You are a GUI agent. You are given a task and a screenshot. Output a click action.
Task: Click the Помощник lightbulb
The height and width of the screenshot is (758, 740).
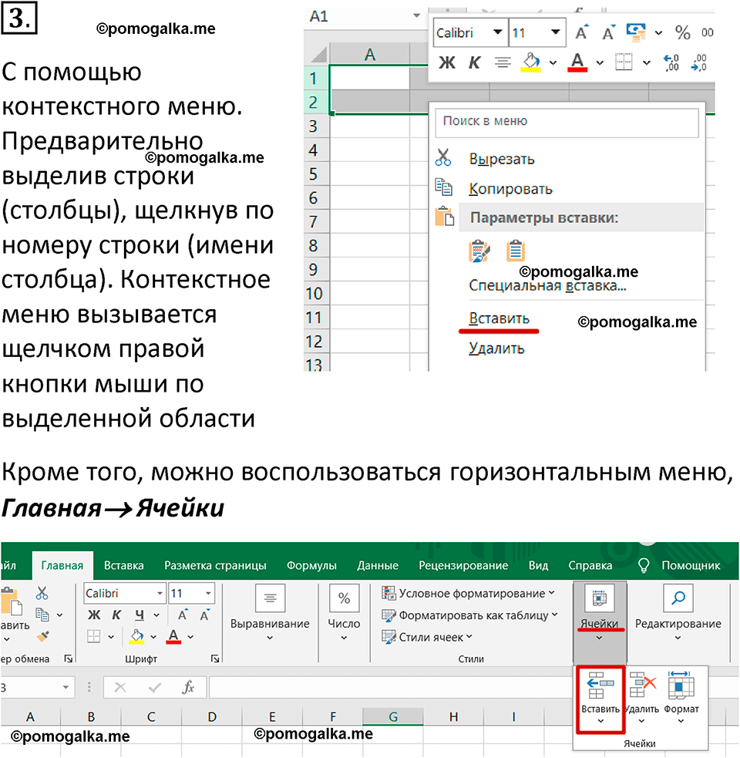click(644, 565)
